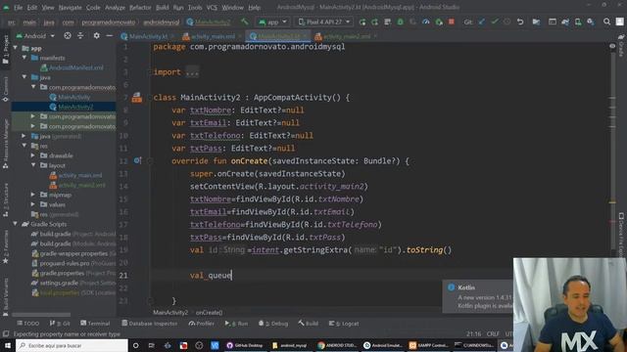Click the Git commit checkmark icon

point(495,22)
